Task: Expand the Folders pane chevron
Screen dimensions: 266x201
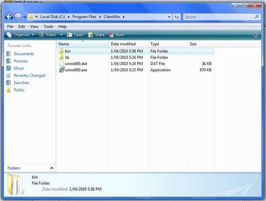Action: pyautogui.click(x=51, y=168)
